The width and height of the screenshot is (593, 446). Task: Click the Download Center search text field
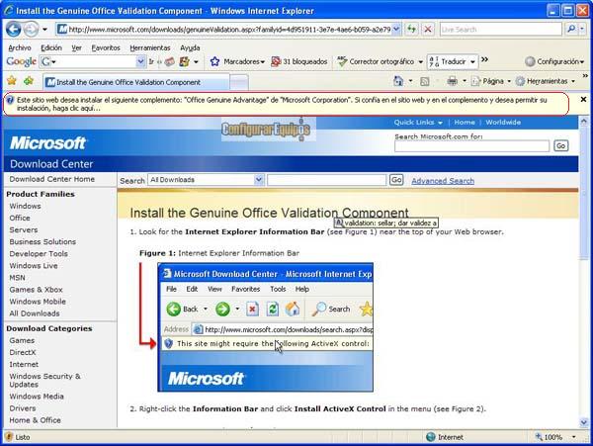tap(327, 180)
